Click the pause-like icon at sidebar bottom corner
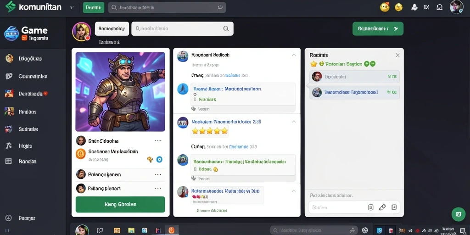The image size is (470, 235). [7, 230]
